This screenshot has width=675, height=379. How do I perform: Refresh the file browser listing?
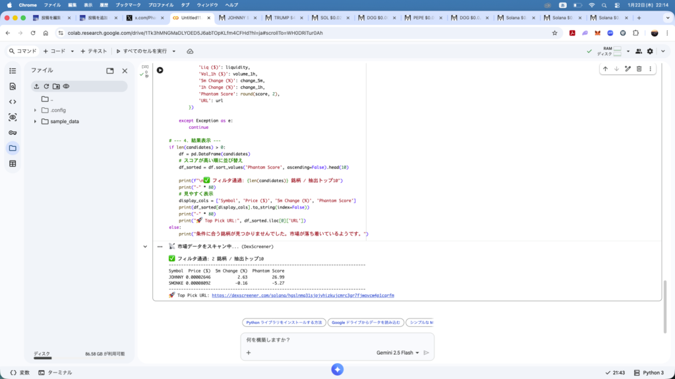[x=46, y=86]
